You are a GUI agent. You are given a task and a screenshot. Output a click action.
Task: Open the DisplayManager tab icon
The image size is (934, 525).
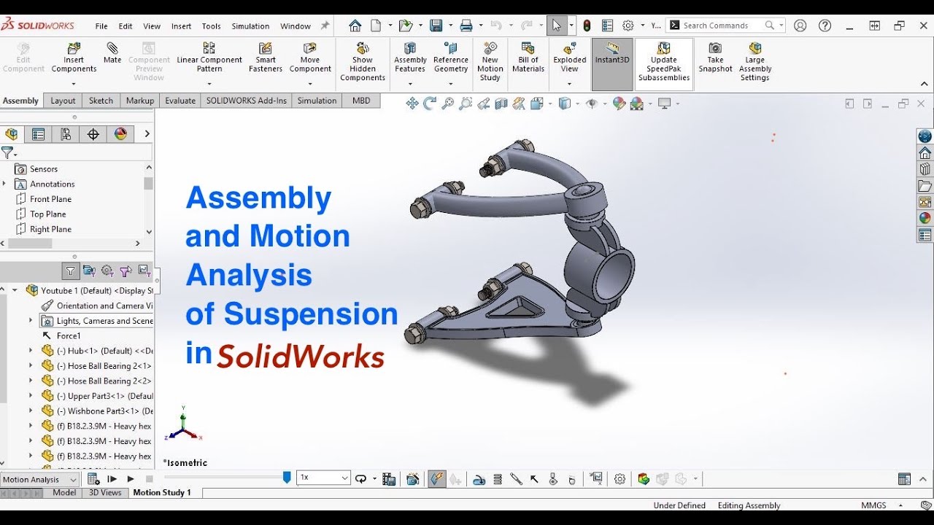tap(120, 134)
